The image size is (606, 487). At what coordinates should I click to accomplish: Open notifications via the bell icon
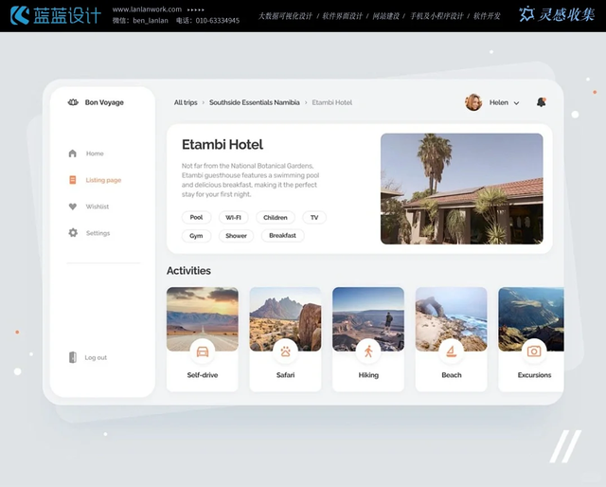click(541, 102)
